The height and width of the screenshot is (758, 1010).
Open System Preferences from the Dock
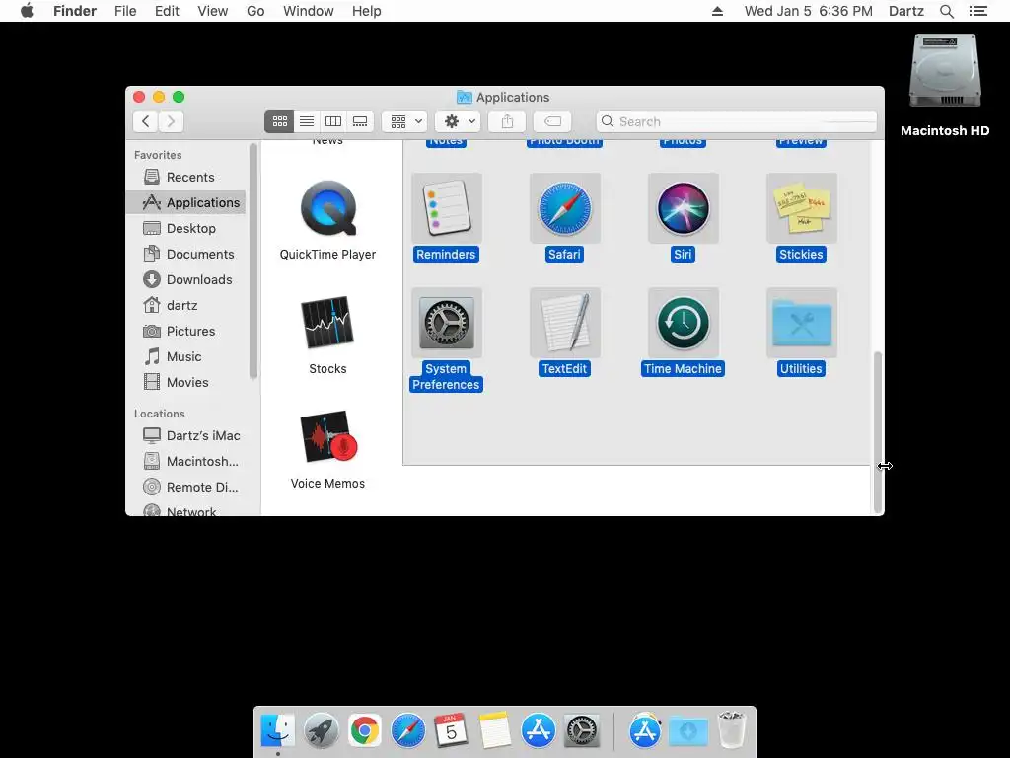click(x=582, y=730)
